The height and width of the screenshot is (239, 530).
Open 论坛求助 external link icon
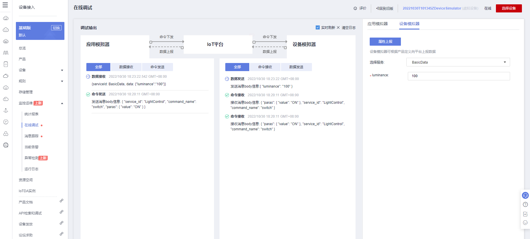coord(62,234)
